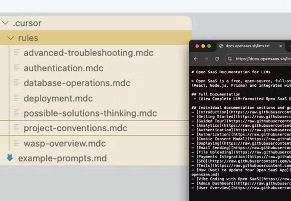Click the file icon next to database-operations.mdc
The image size is (291, 201).
pyautogui.click(x=17, y=83)
